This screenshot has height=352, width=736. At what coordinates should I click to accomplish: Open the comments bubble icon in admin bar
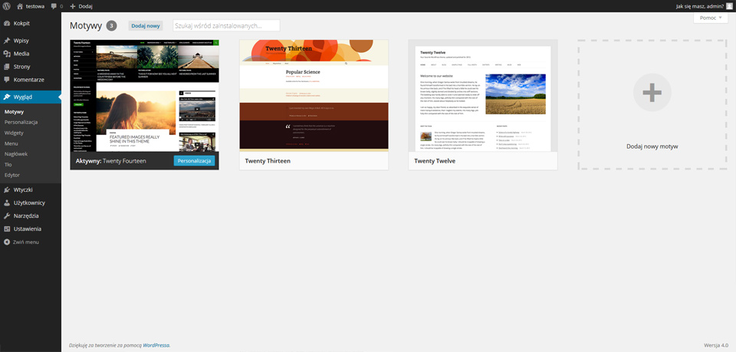coord(54,6)
